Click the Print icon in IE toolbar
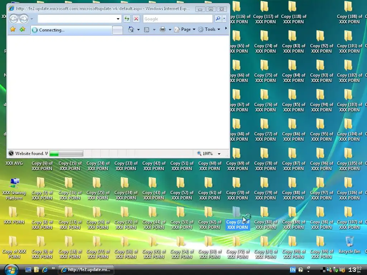The image size is (367, 275). 163,29
